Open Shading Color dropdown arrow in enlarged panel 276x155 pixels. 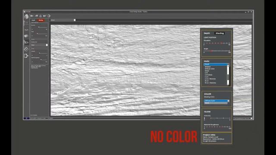(x=228, y=101)
